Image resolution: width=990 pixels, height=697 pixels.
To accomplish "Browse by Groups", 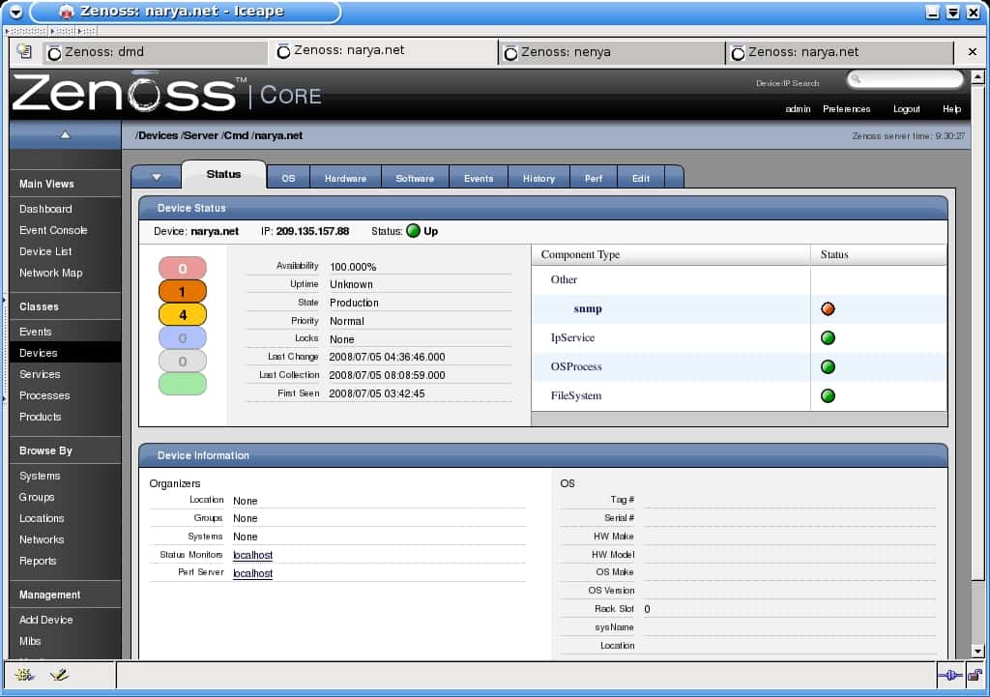I will pos(37,497).
